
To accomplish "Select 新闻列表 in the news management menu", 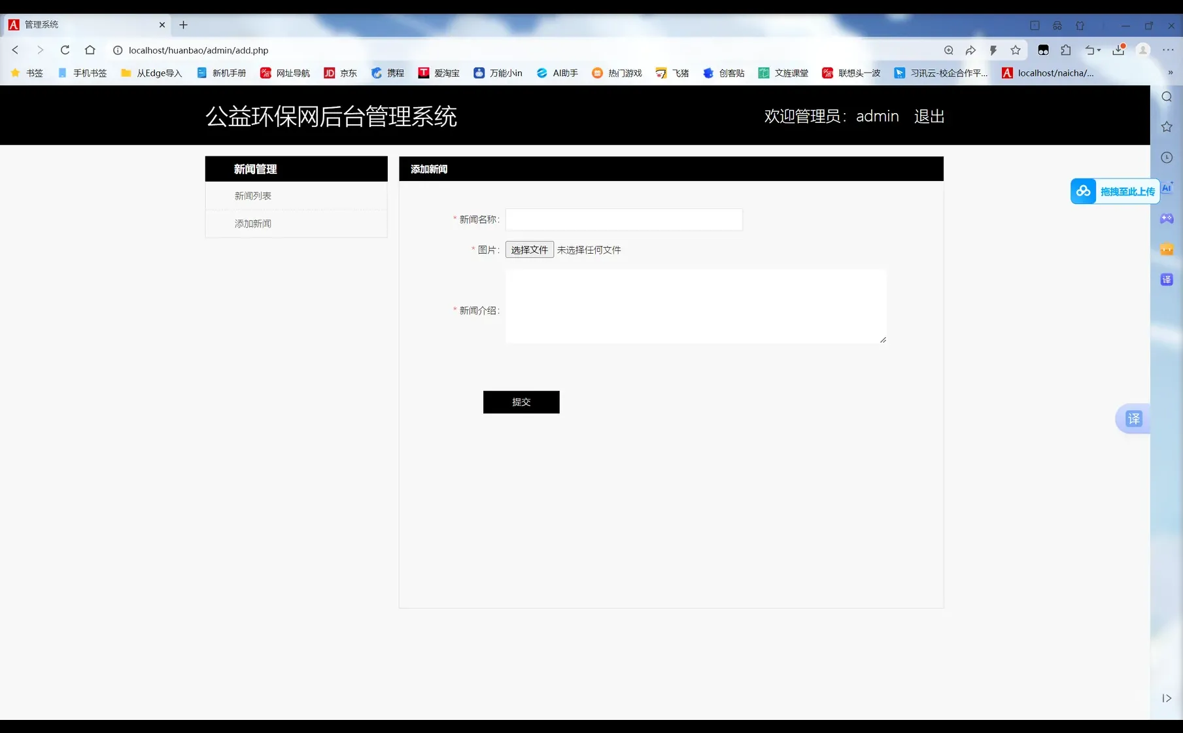I will pyautogui.click(x=252, y=196).
